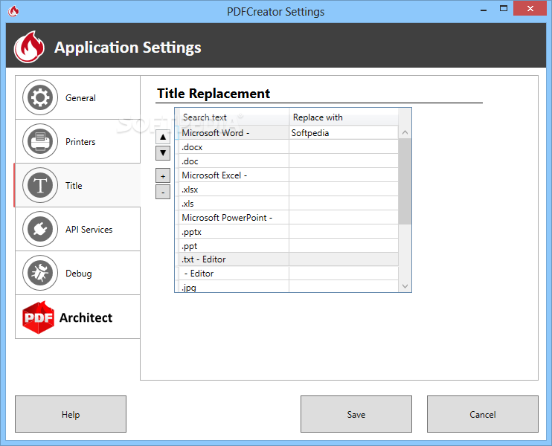The width and height of the screenshot is (552, 446).
Task: Select the '.xlsx' row
Action: pyautogui.click(x=289, y=190)
